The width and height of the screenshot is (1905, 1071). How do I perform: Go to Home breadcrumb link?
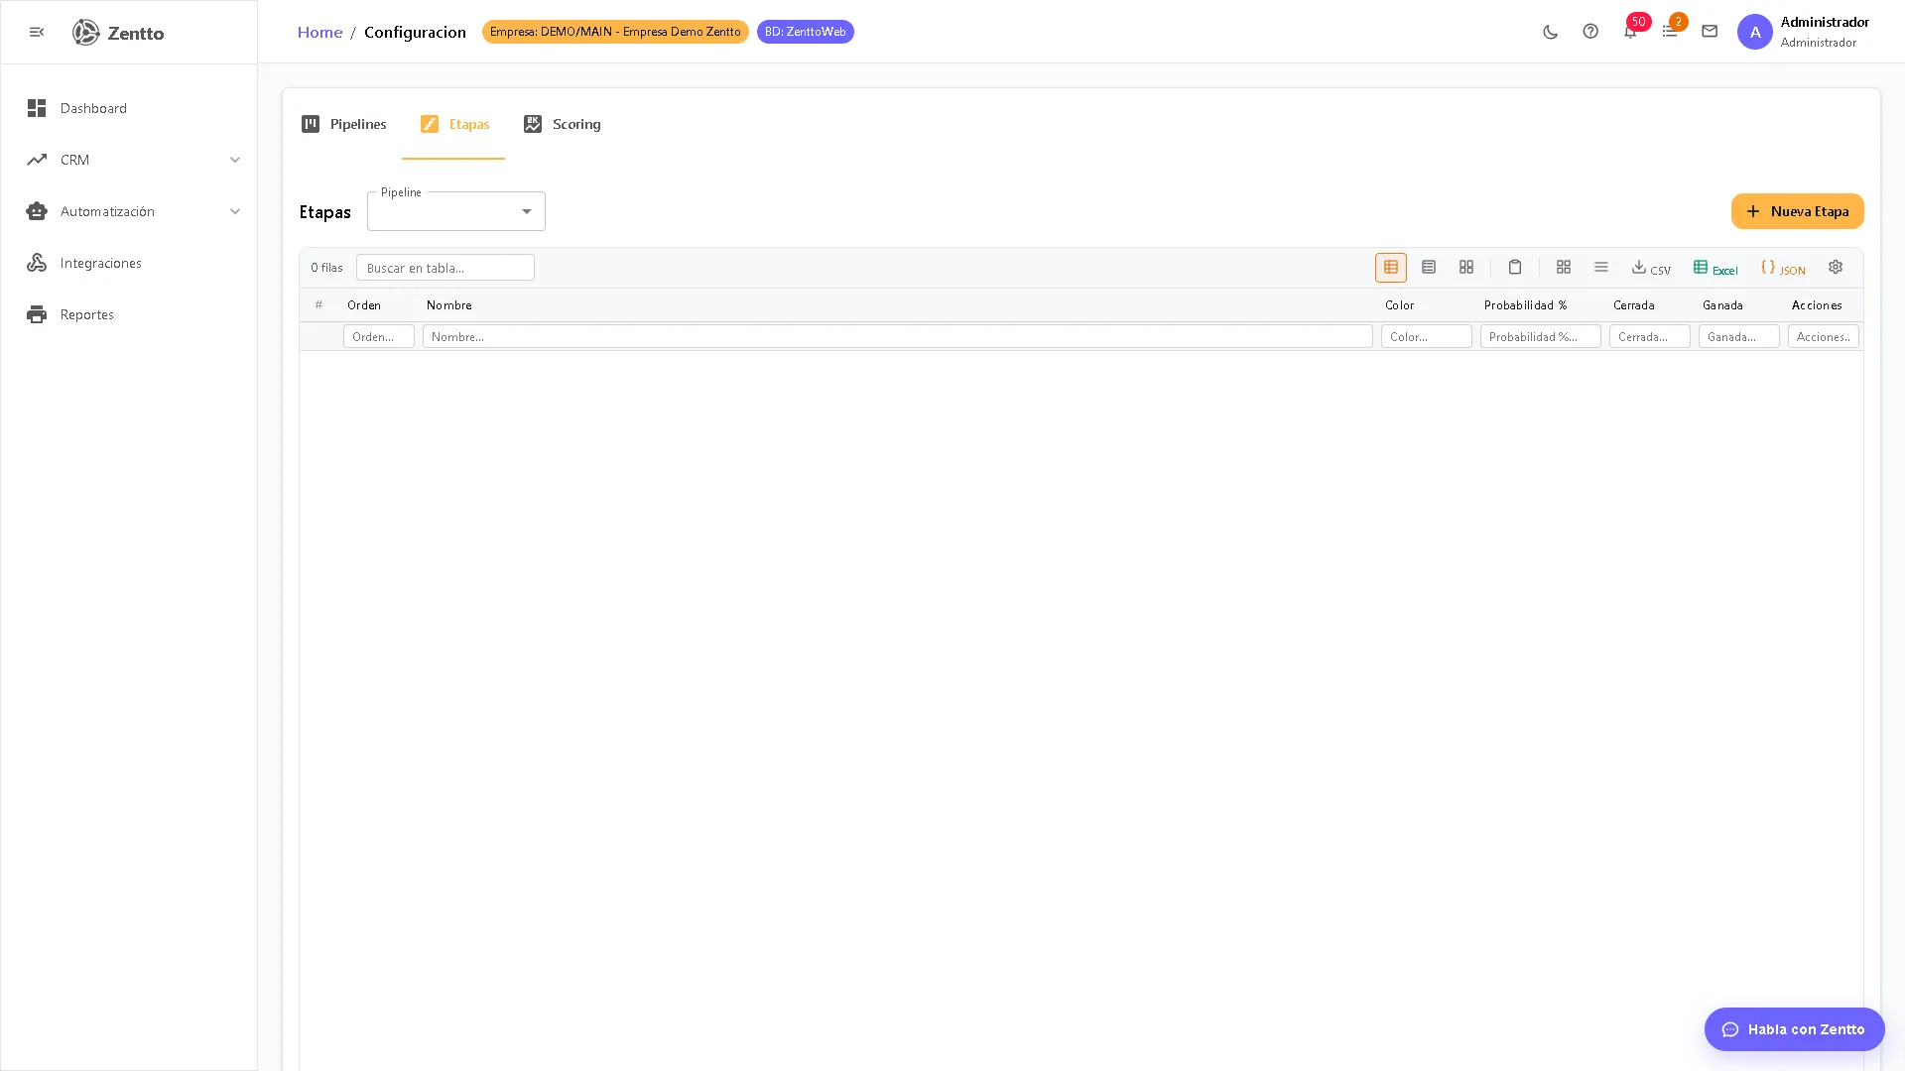tap(319, 32)
